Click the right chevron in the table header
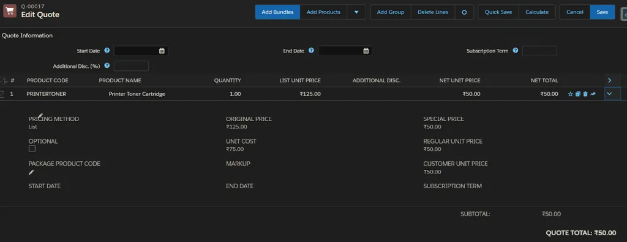The height and width of the screenshot is (242, 627). coord(609,80)
